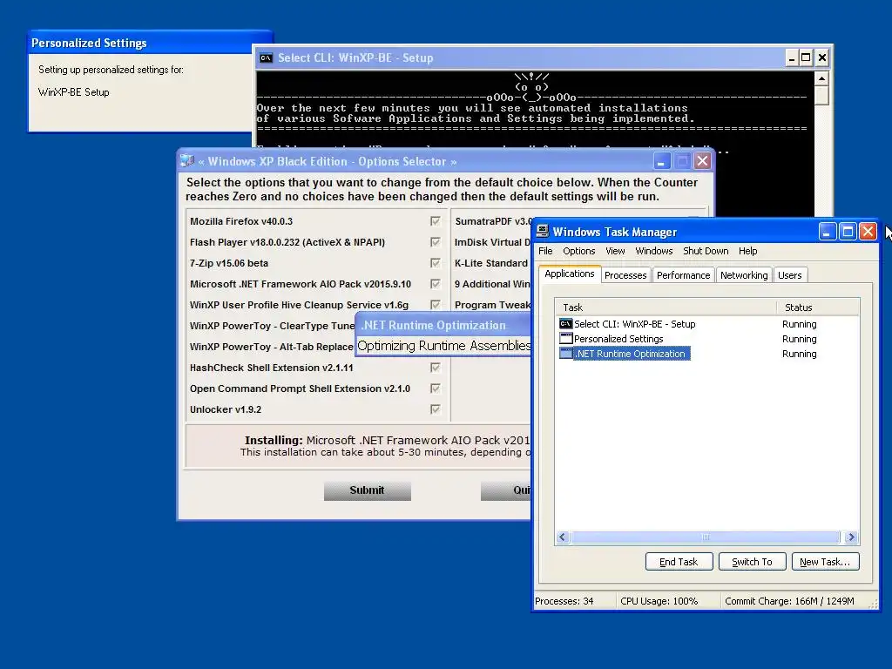
Task: Click the 'ImDisk Virtual D' option label
Action: (x=493, y=242)
